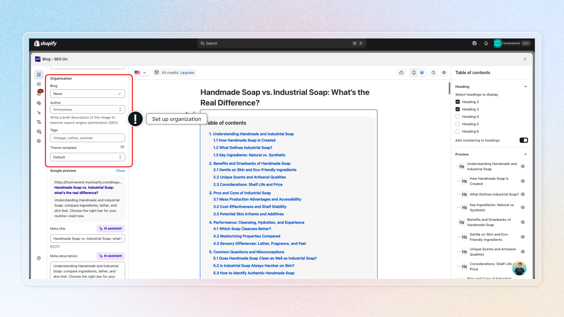564x317 pixels.
Task: Click the Upgrade credits link
Action: [x=187, y=73]
